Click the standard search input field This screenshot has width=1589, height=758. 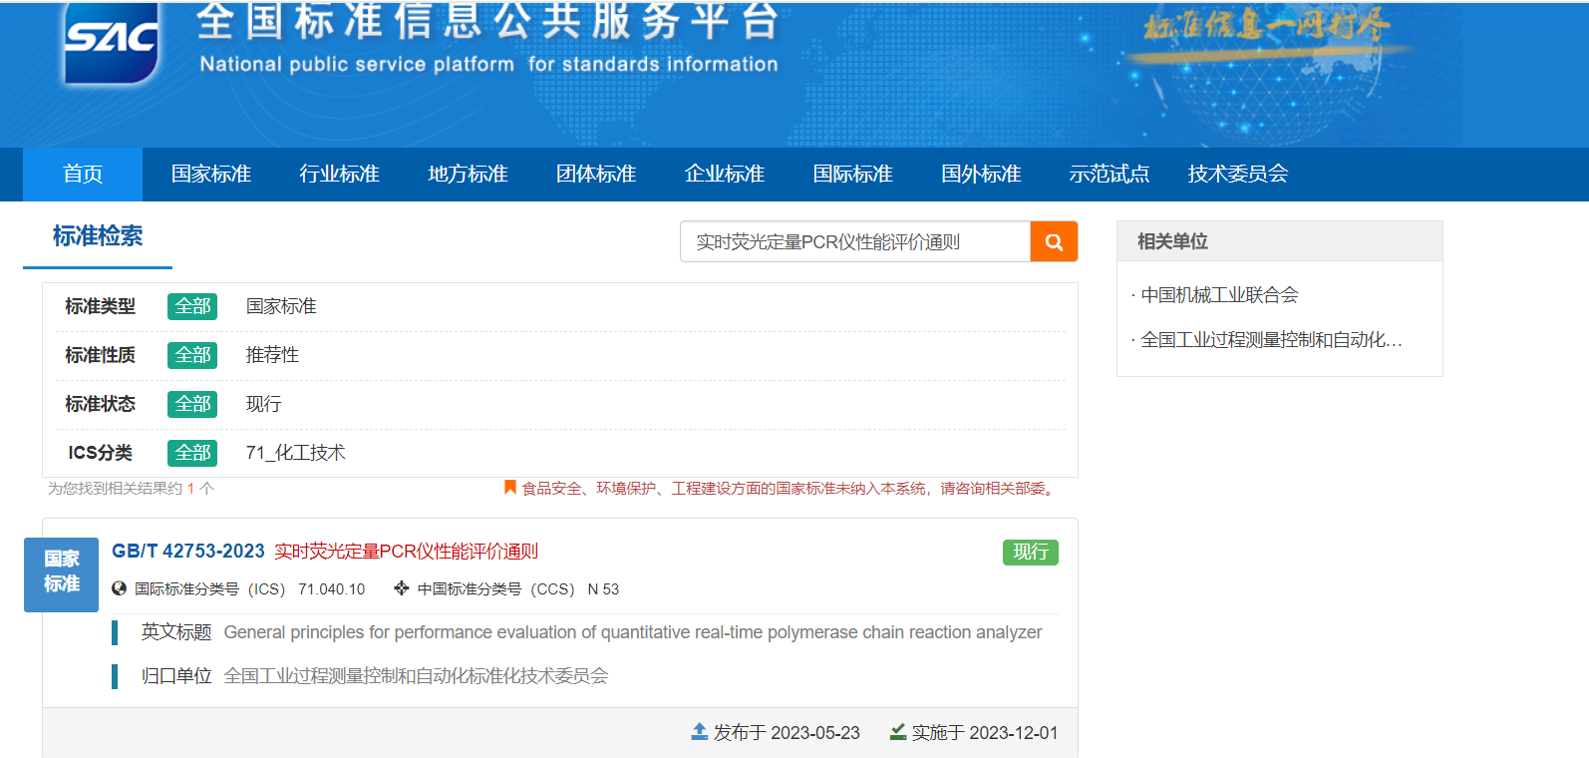coord(855,241)
